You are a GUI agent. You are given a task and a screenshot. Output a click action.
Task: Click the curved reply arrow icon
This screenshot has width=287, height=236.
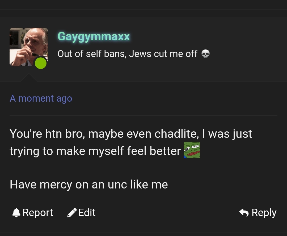pos(244,212)
